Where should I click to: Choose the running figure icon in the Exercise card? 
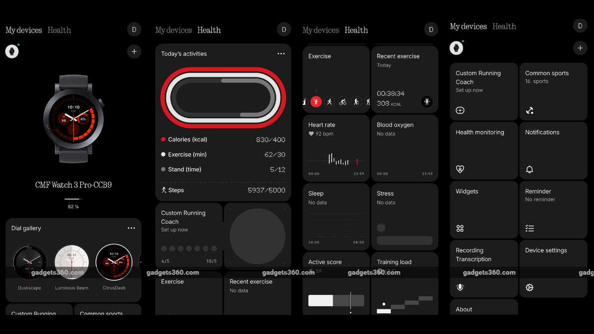pyautogui.click(x=329, y=102)
